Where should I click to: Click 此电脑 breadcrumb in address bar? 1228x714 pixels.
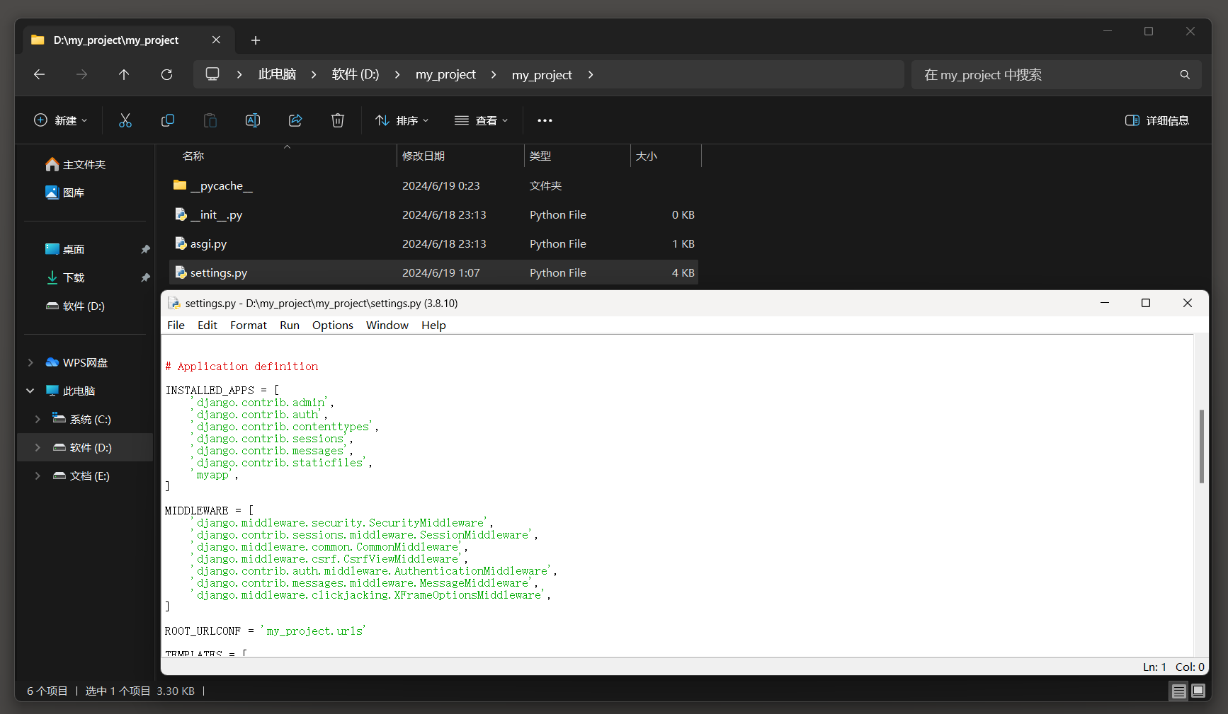pyautogui.click(x=277, y=74)
